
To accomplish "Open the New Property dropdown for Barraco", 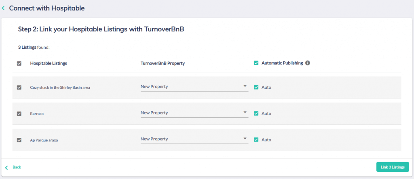I will 194,112.
